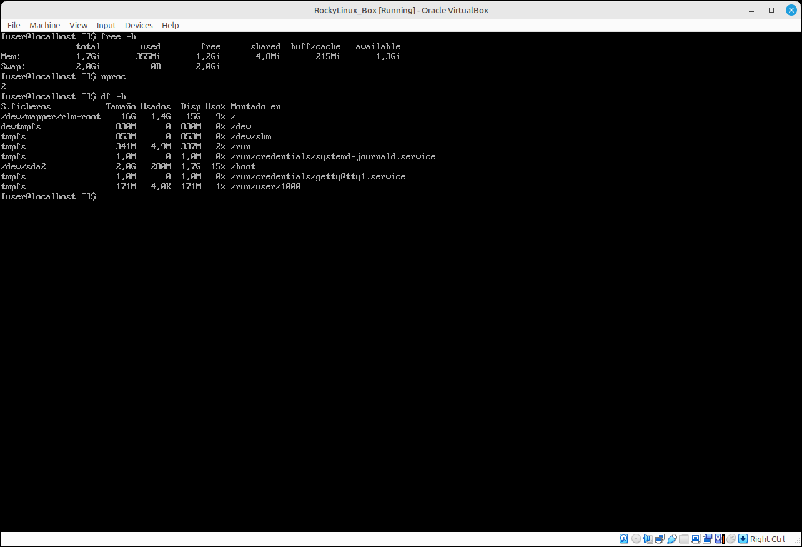Click the "Mem:" row label
The image size is (802, 547).
11,57
